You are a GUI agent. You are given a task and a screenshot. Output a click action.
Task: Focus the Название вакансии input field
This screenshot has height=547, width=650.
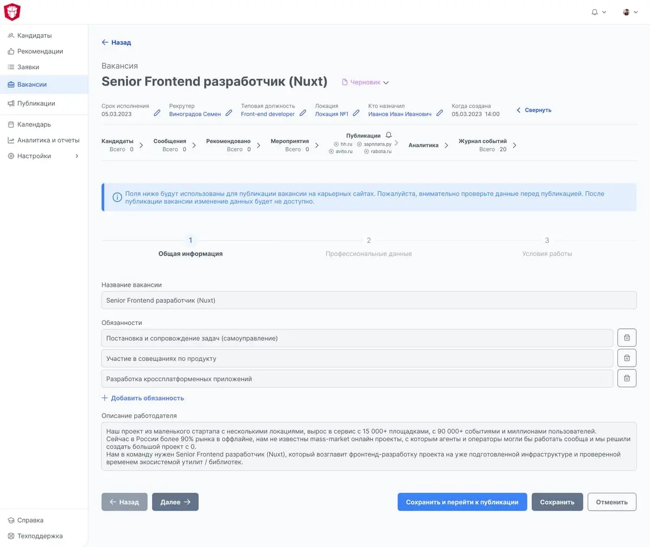pyautogui.click(x=368, y=300)
